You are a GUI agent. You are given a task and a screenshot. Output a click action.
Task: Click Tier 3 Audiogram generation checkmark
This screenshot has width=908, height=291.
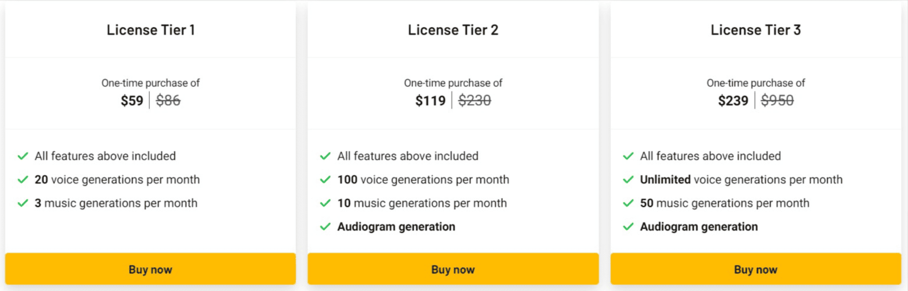pyautogui.click(x=628, y=226)
